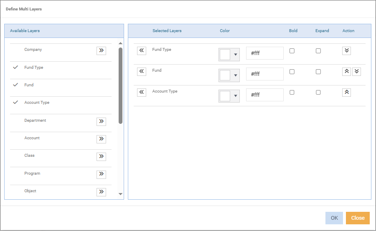
Task: Click OK to confirm layers
Action: pyautogui.click(x=334, y=218)
